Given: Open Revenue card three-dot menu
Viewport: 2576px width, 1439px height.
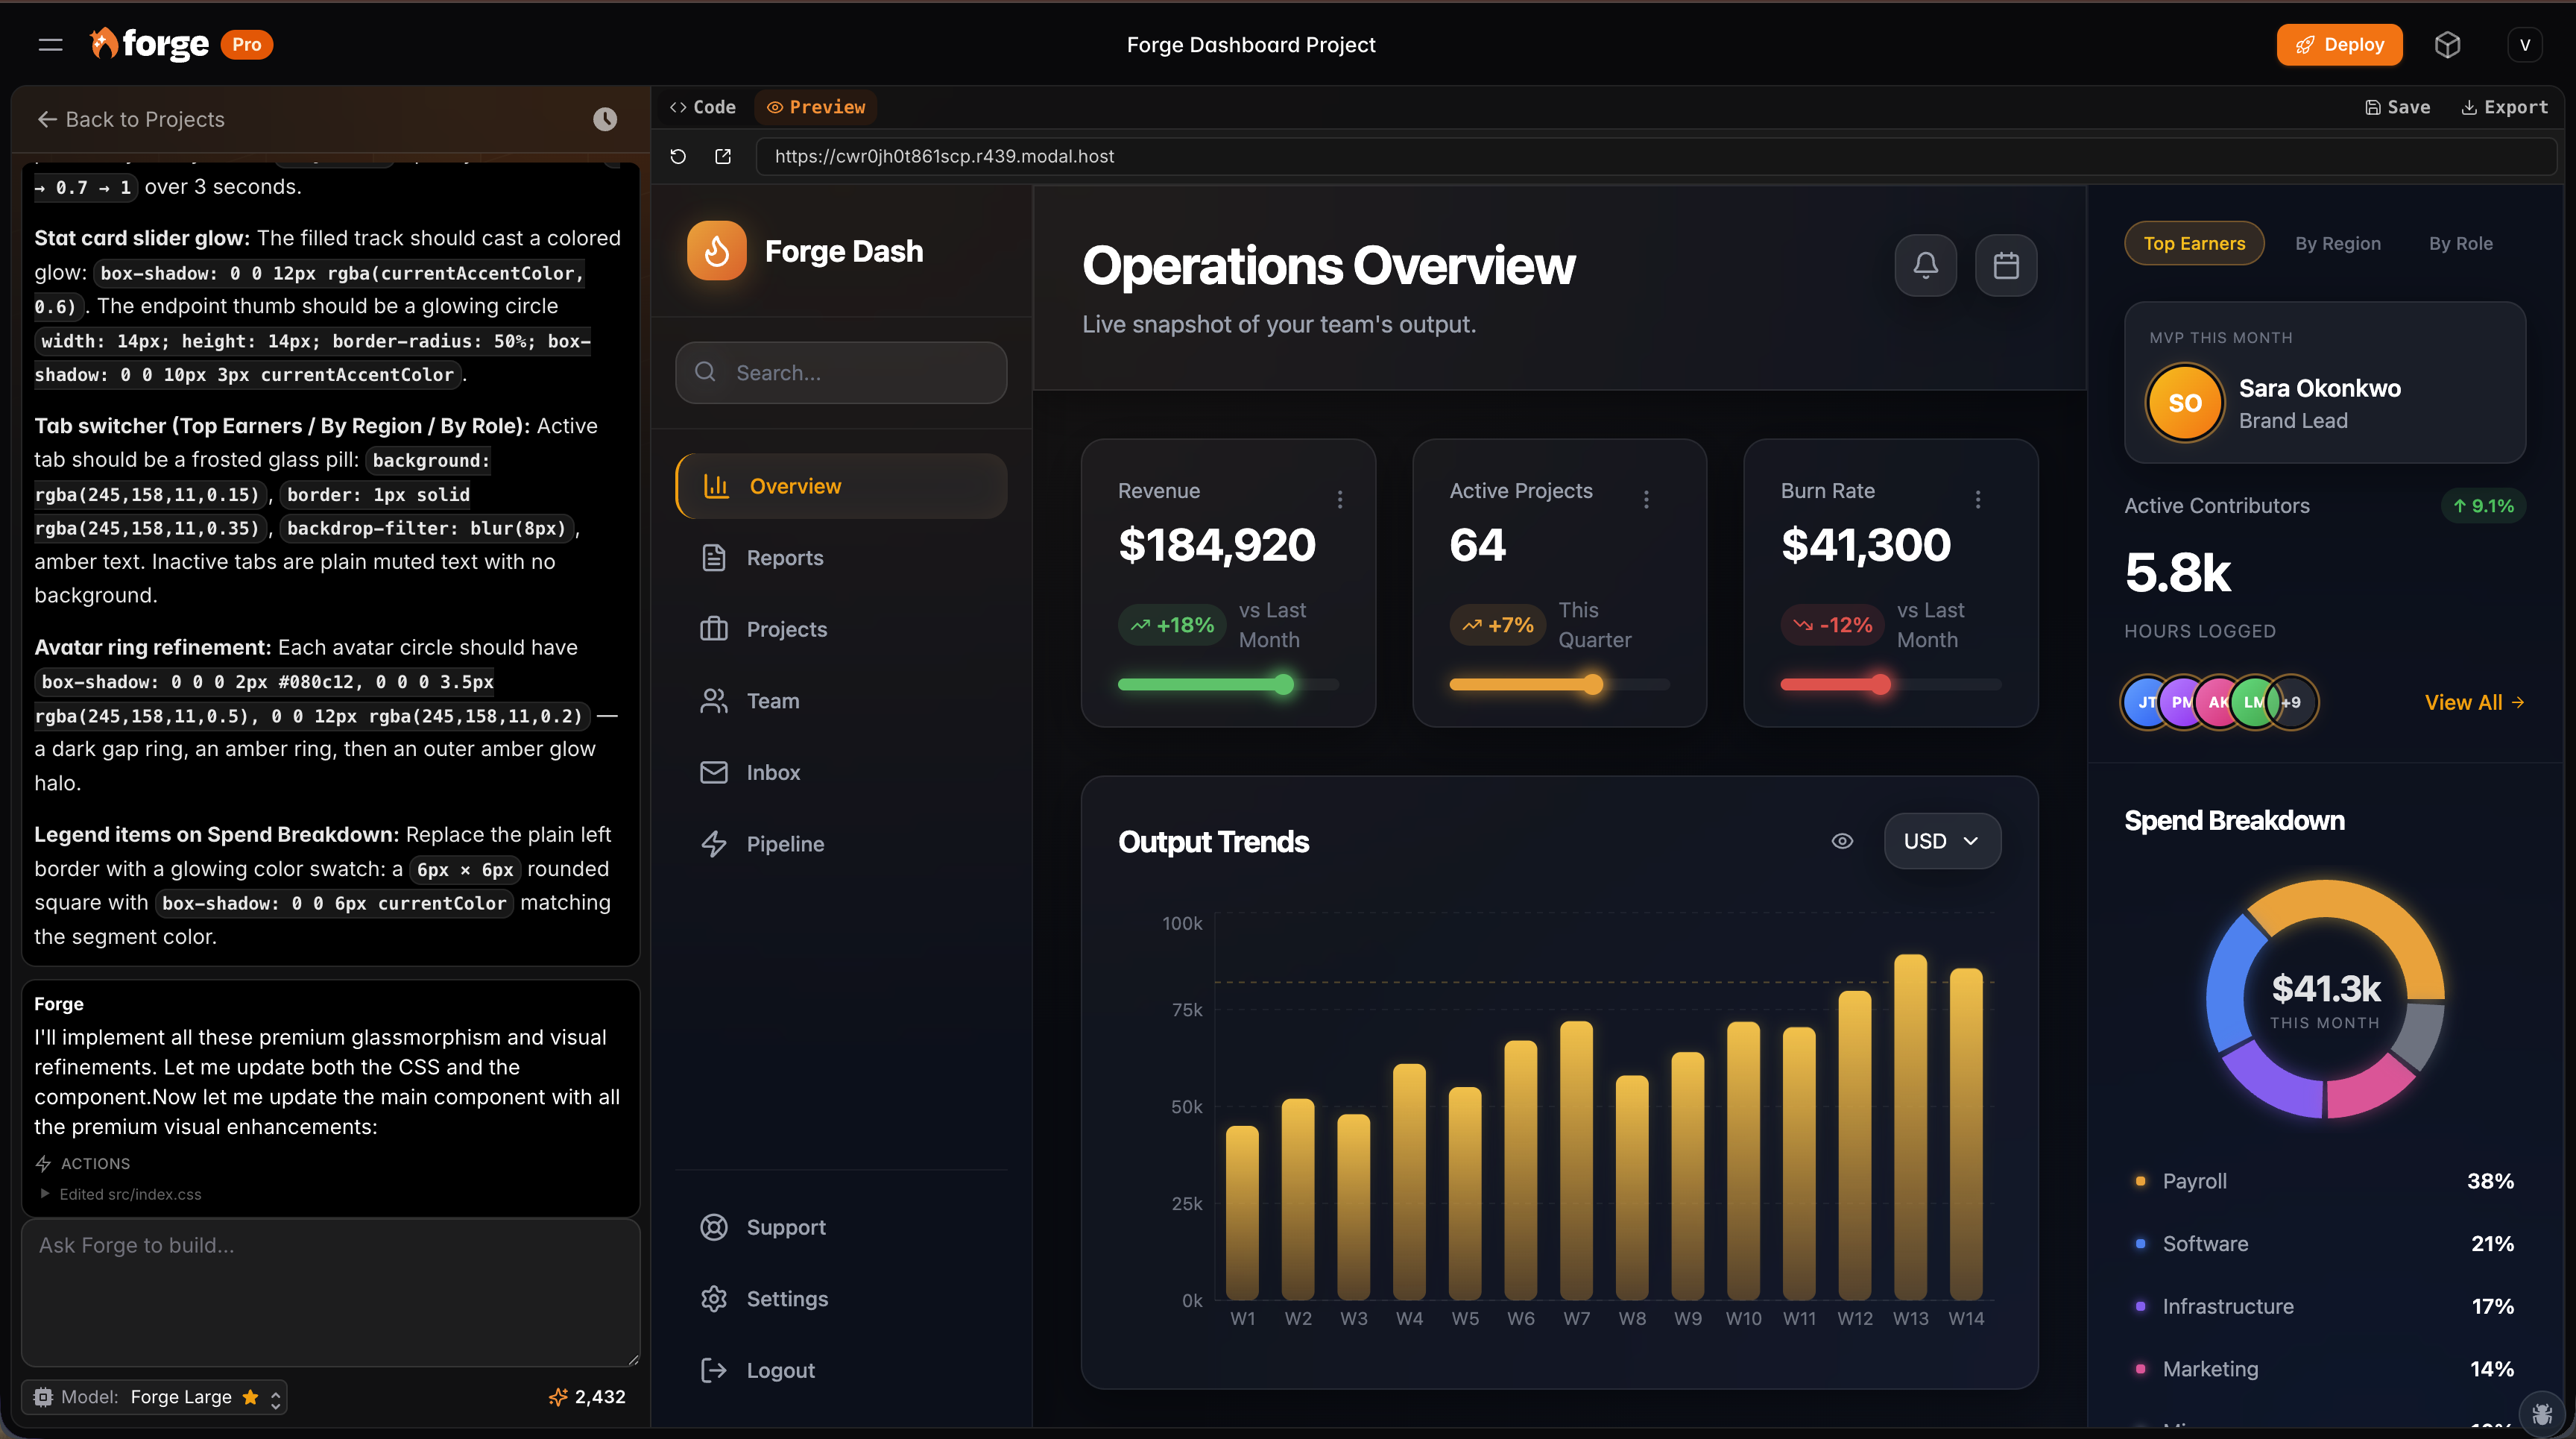Looking at the screenshot, I should [1340, 499].
